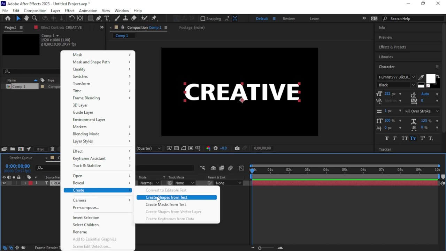Select the Pen tool
446x251 pixels.
coord(99,18)
